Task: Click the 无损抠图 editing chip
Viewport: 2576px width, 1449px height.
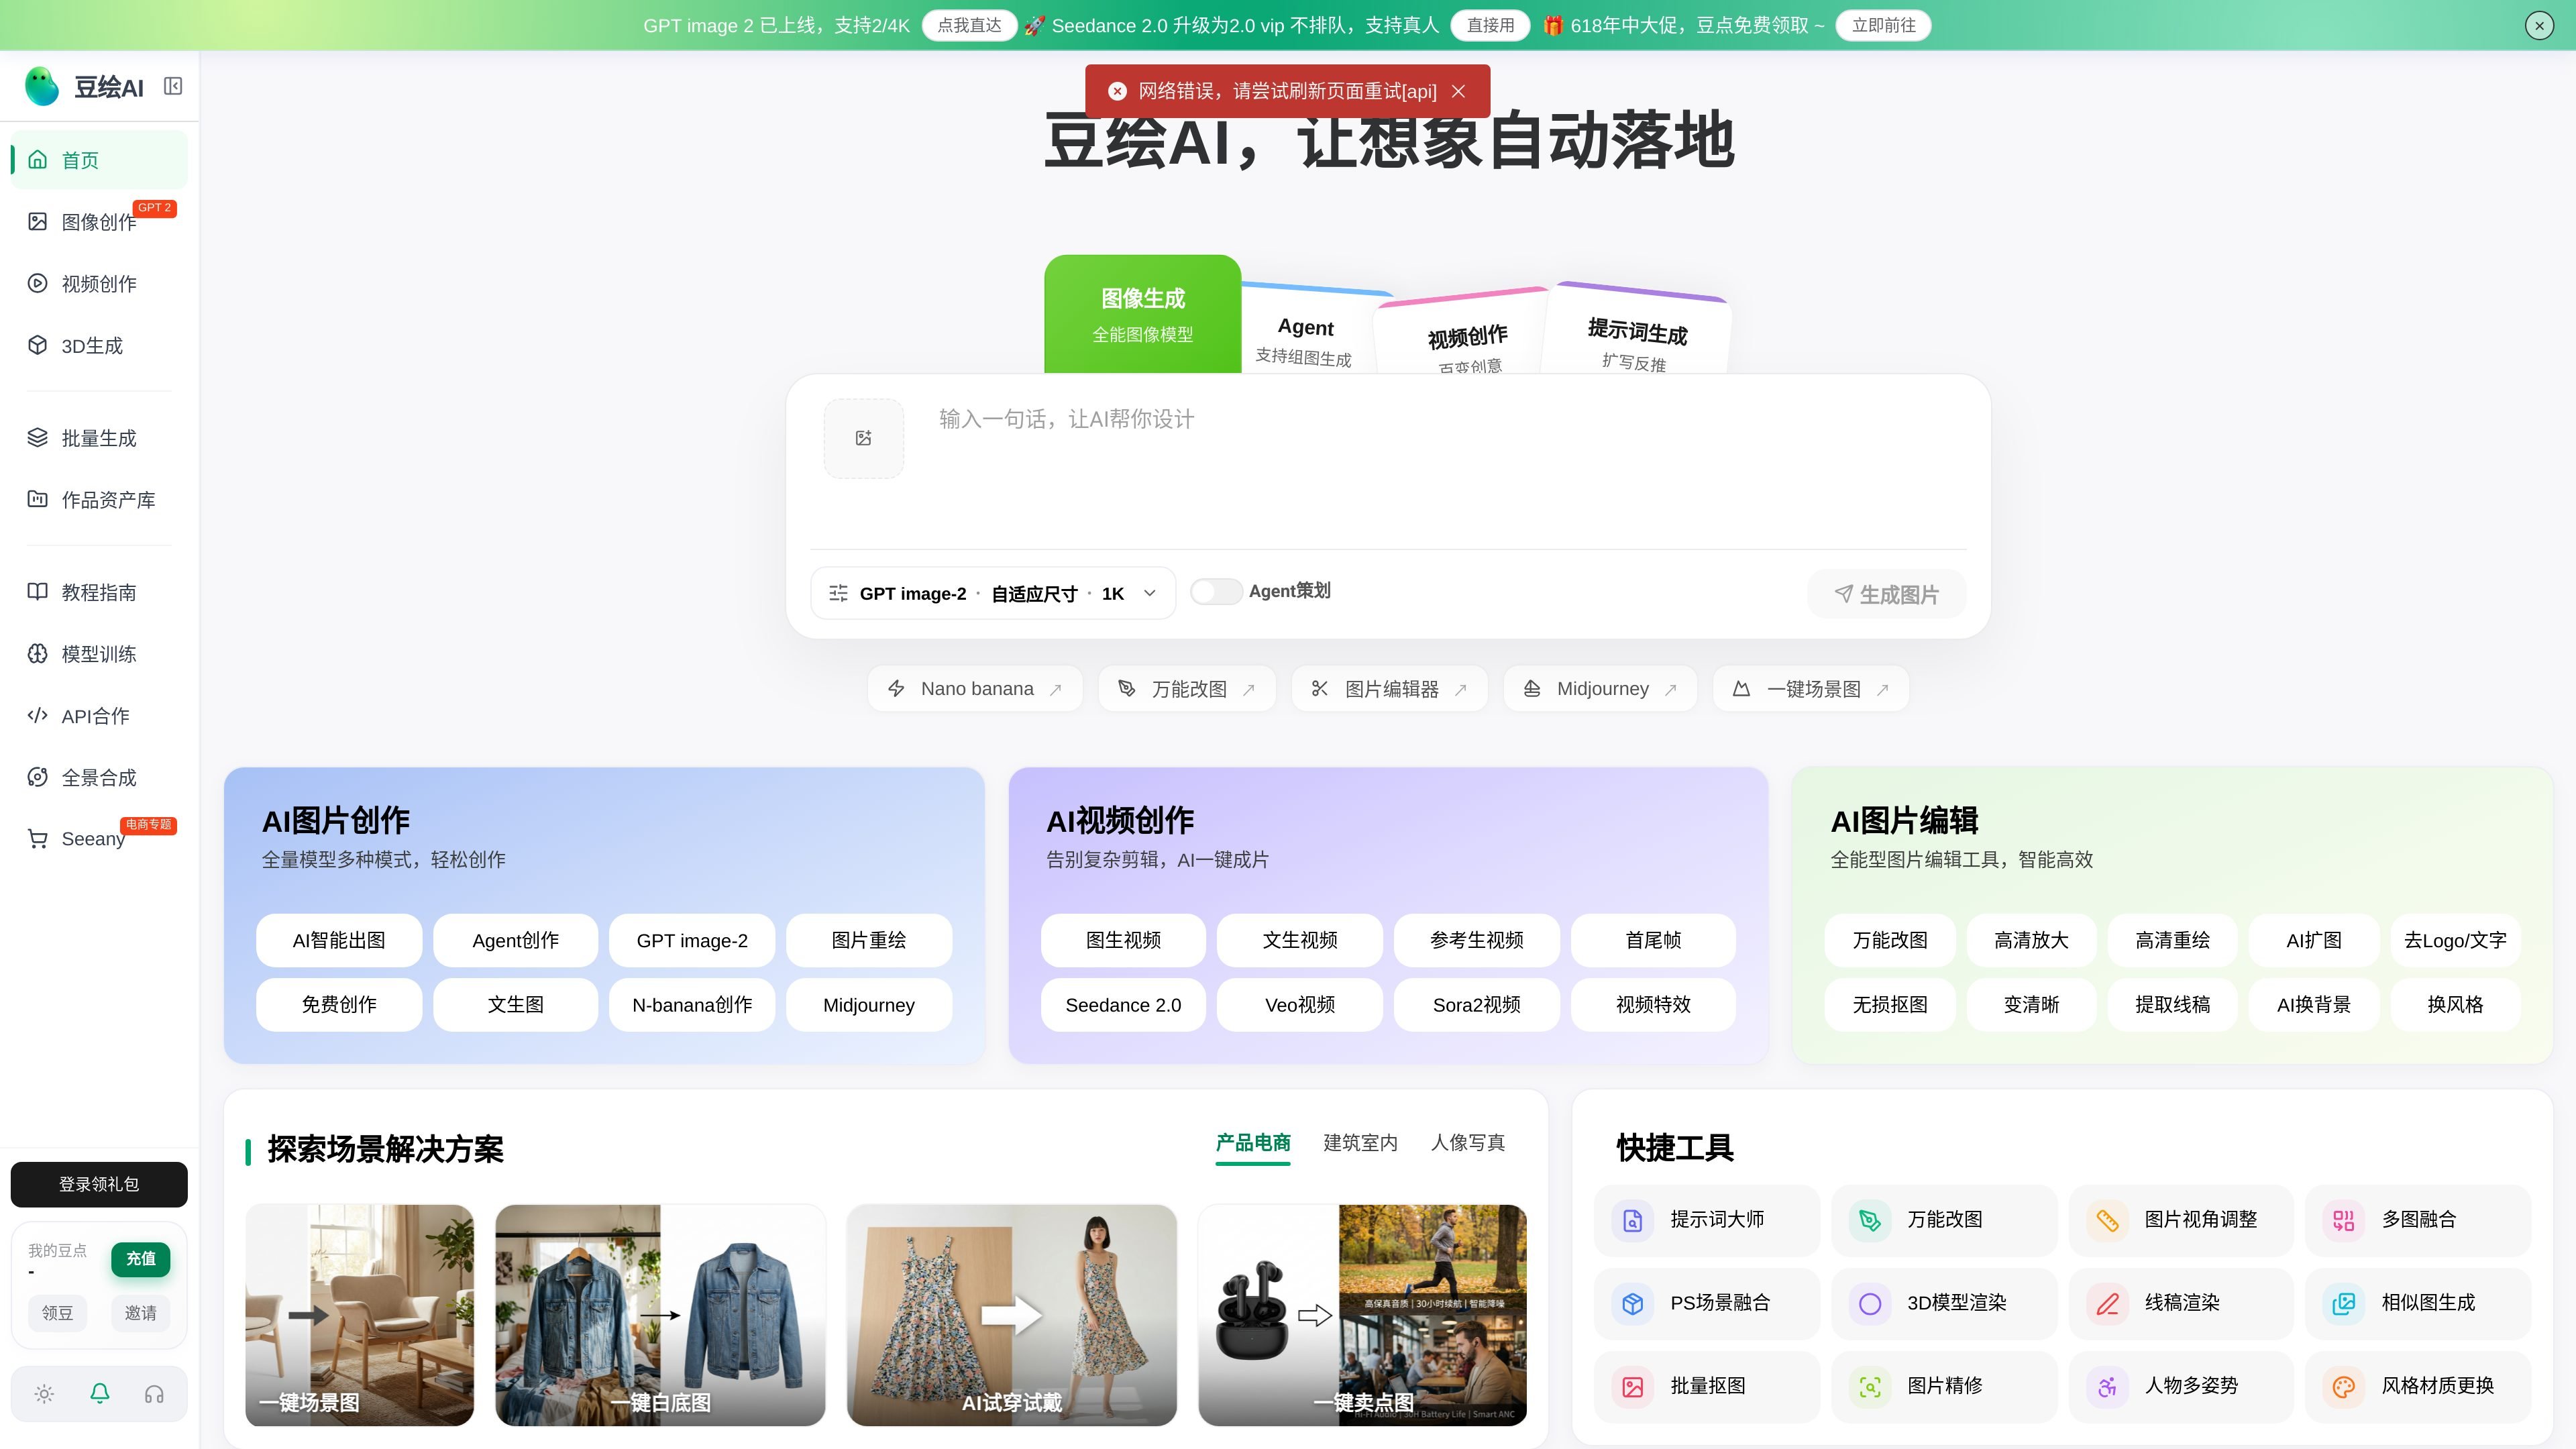Action: (1889, 1005)
